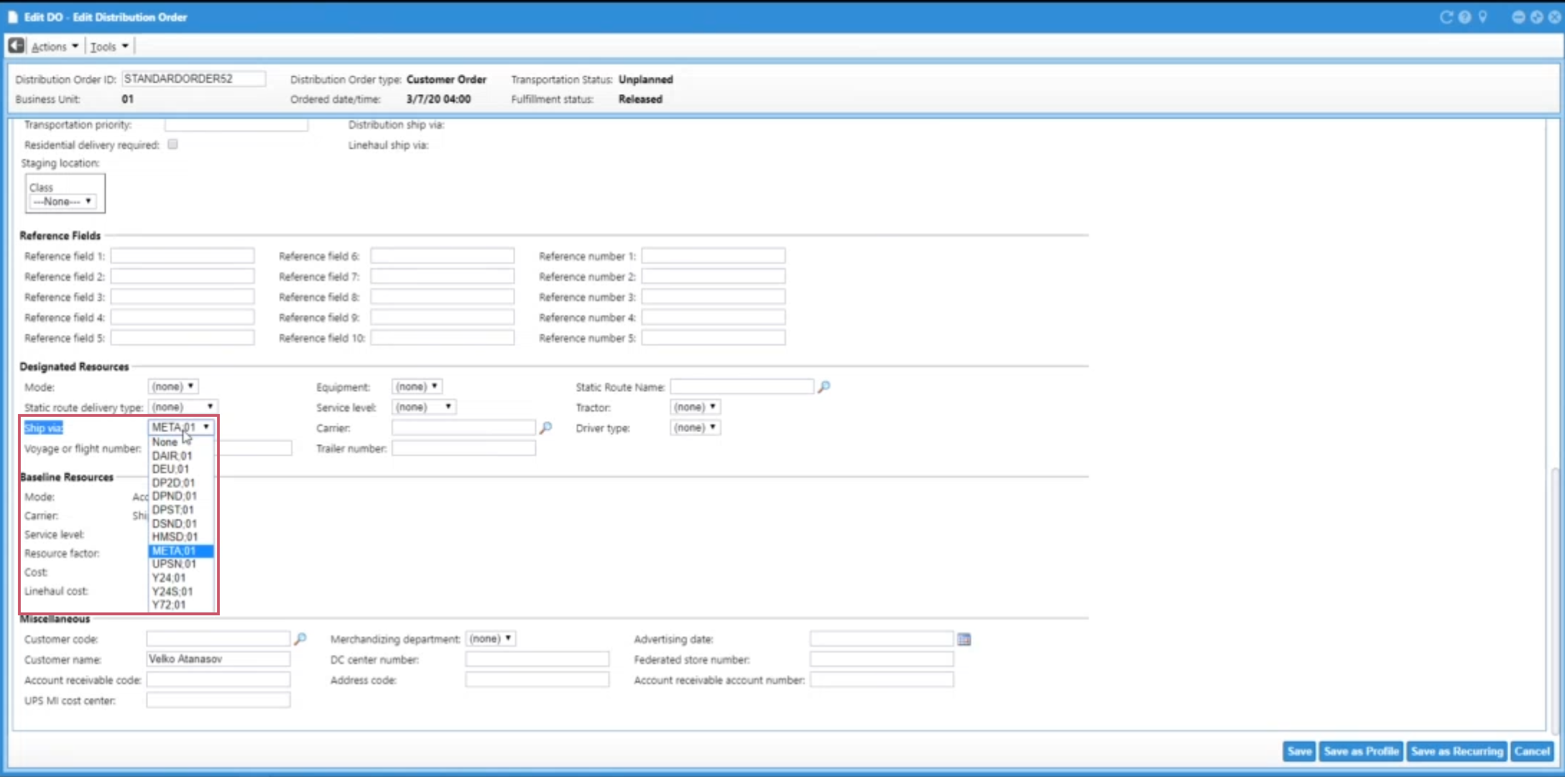Select HMSD;01 in Ship via list
This screenshot has width=1565, height=777.
pyautogui.click(x=181, y=537)
